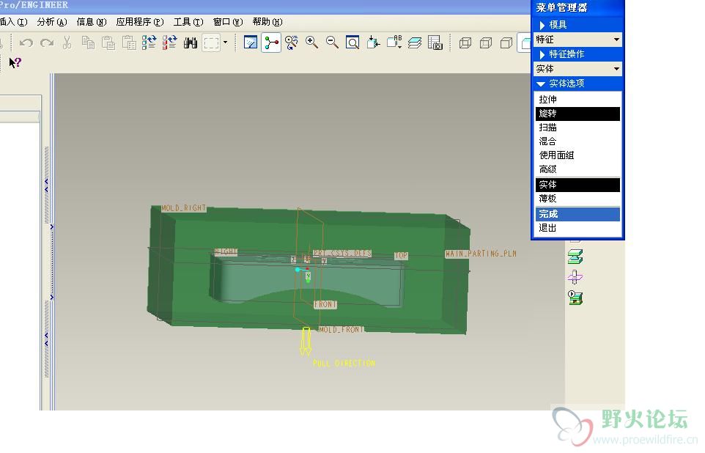Click the MOLD_FRONT datum label
Image resolution: width=705 pixels, height=453 pixels.
[x=341, y=329]
